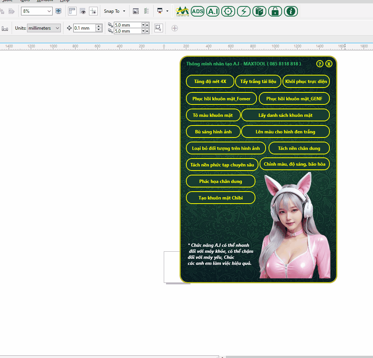Open the Snap To dropdown

tap(115, 11)
